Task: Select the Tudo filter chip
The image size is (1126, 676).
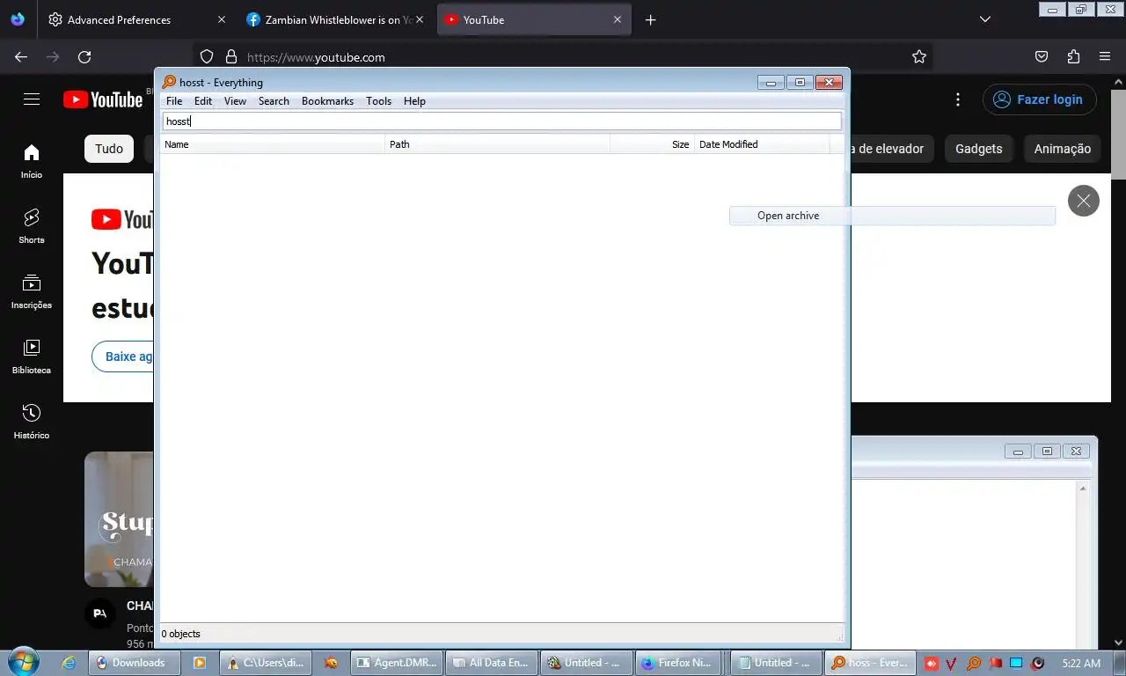Action: click(109, 149)
